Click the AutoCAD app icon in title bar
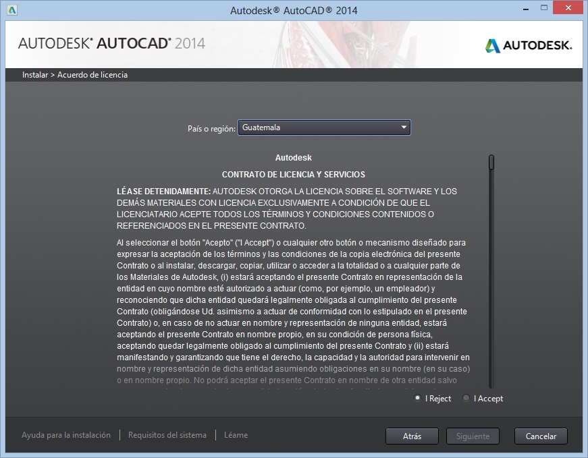588x458 pixels. [x=12, y=10]
